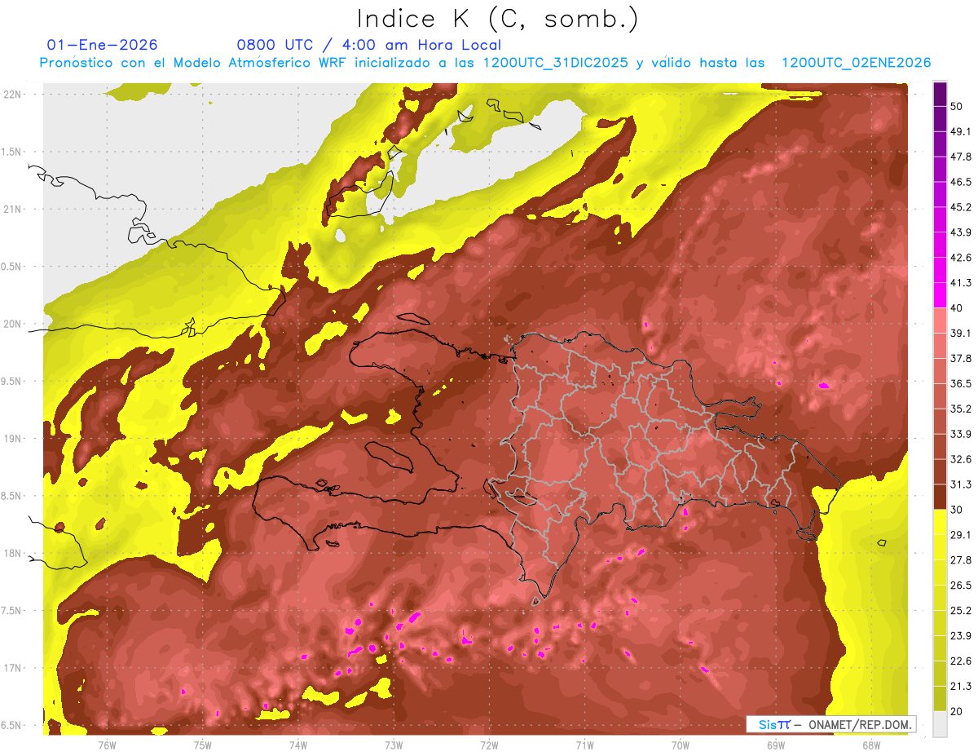This screenshot has width=978, height=756.
Task: Click the longitude label "72W"
Action: pyautogui.click(x=489, y=745)
